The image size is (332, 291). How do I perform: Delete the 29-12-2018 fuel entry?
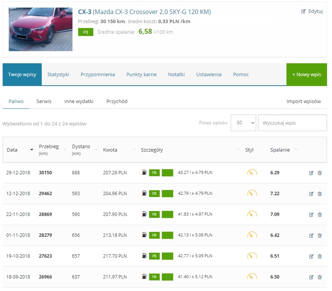[319, 173]
